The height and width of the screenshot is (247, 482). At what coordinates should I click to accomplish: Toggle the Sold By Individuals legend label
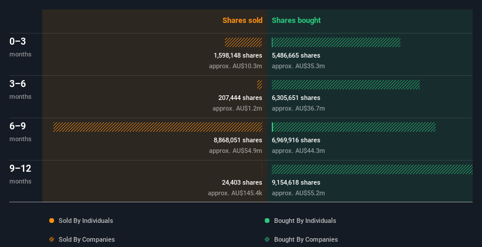point(86,221)
